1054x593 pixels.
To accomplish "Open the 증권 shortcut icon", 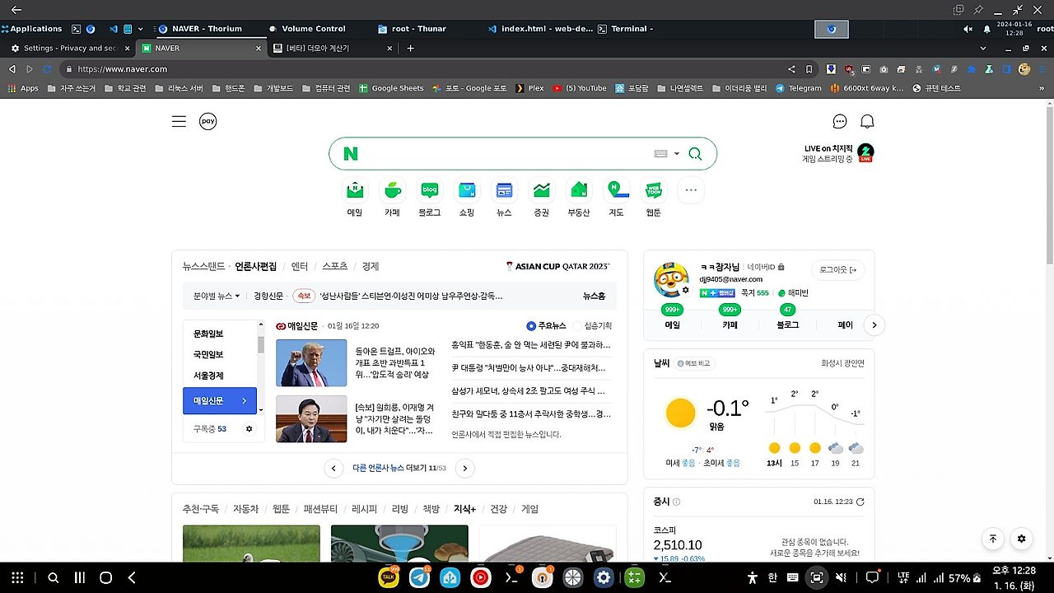I will point(541,190).
